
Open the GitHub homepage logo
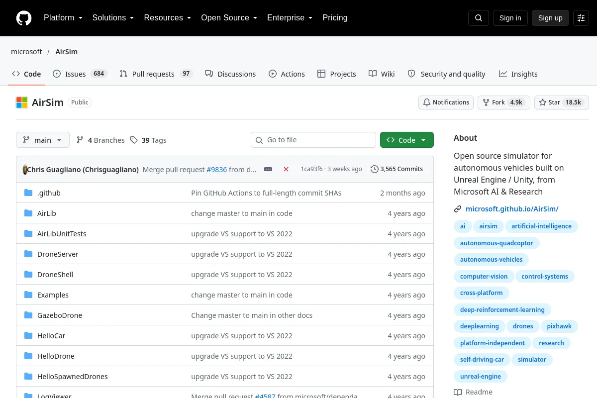[x=24, y=18]
